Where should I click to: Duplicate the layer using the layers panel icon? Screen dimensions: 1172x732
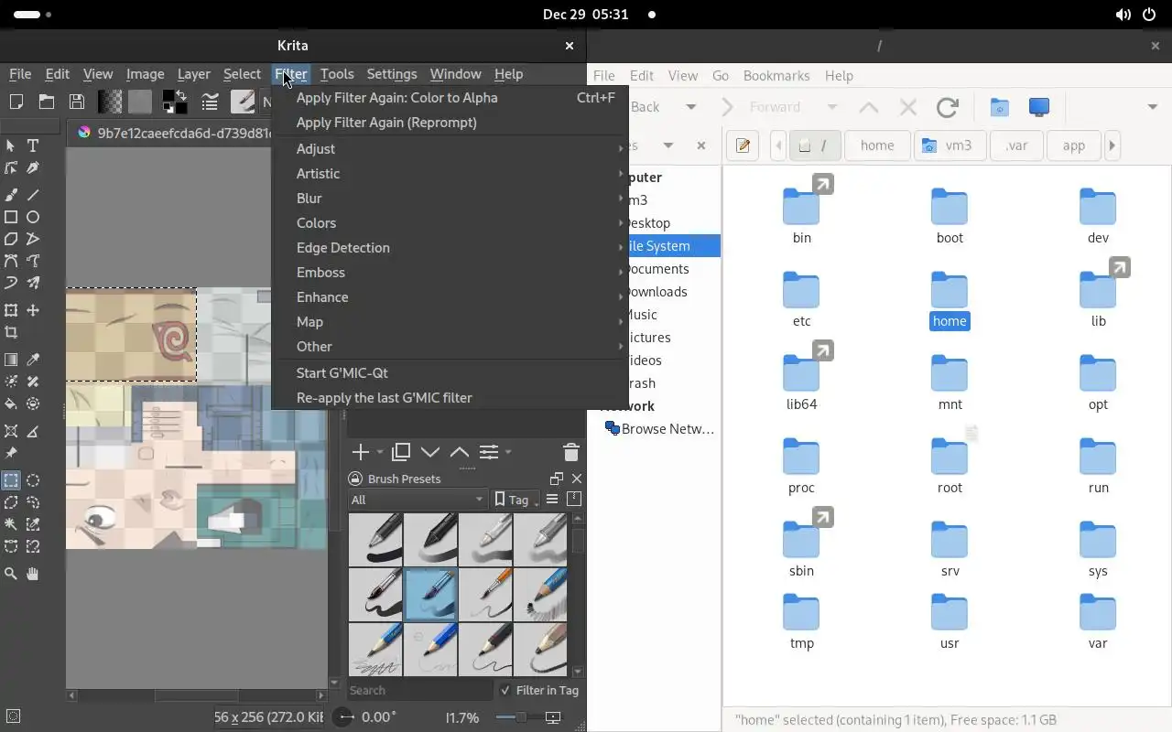pyautogui.click(x=400, y=452)
